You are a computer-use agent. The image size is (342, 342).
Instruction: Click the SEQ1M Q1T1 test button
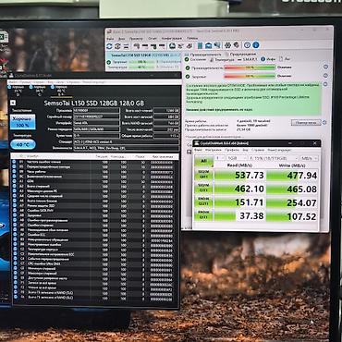(x=203, y=189)
